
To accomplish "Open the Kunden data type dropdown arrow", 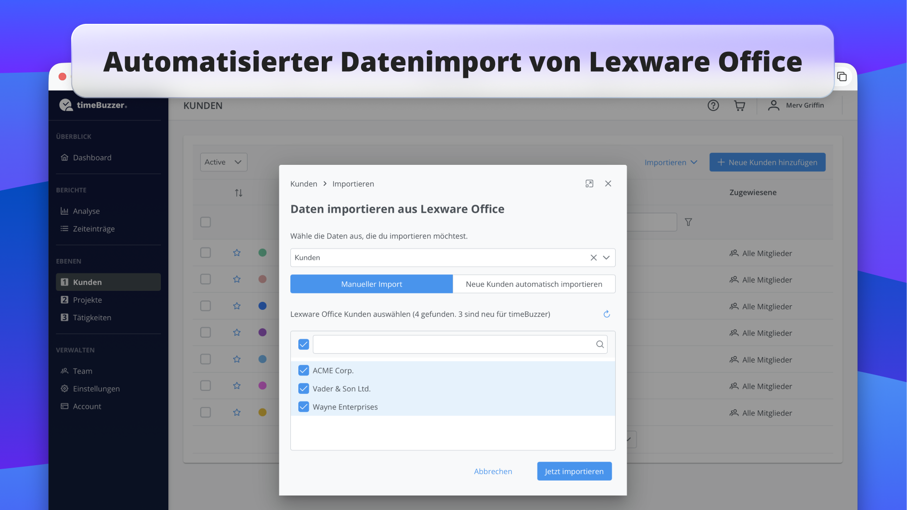I will pyautogui.click(x=606, y=257).
